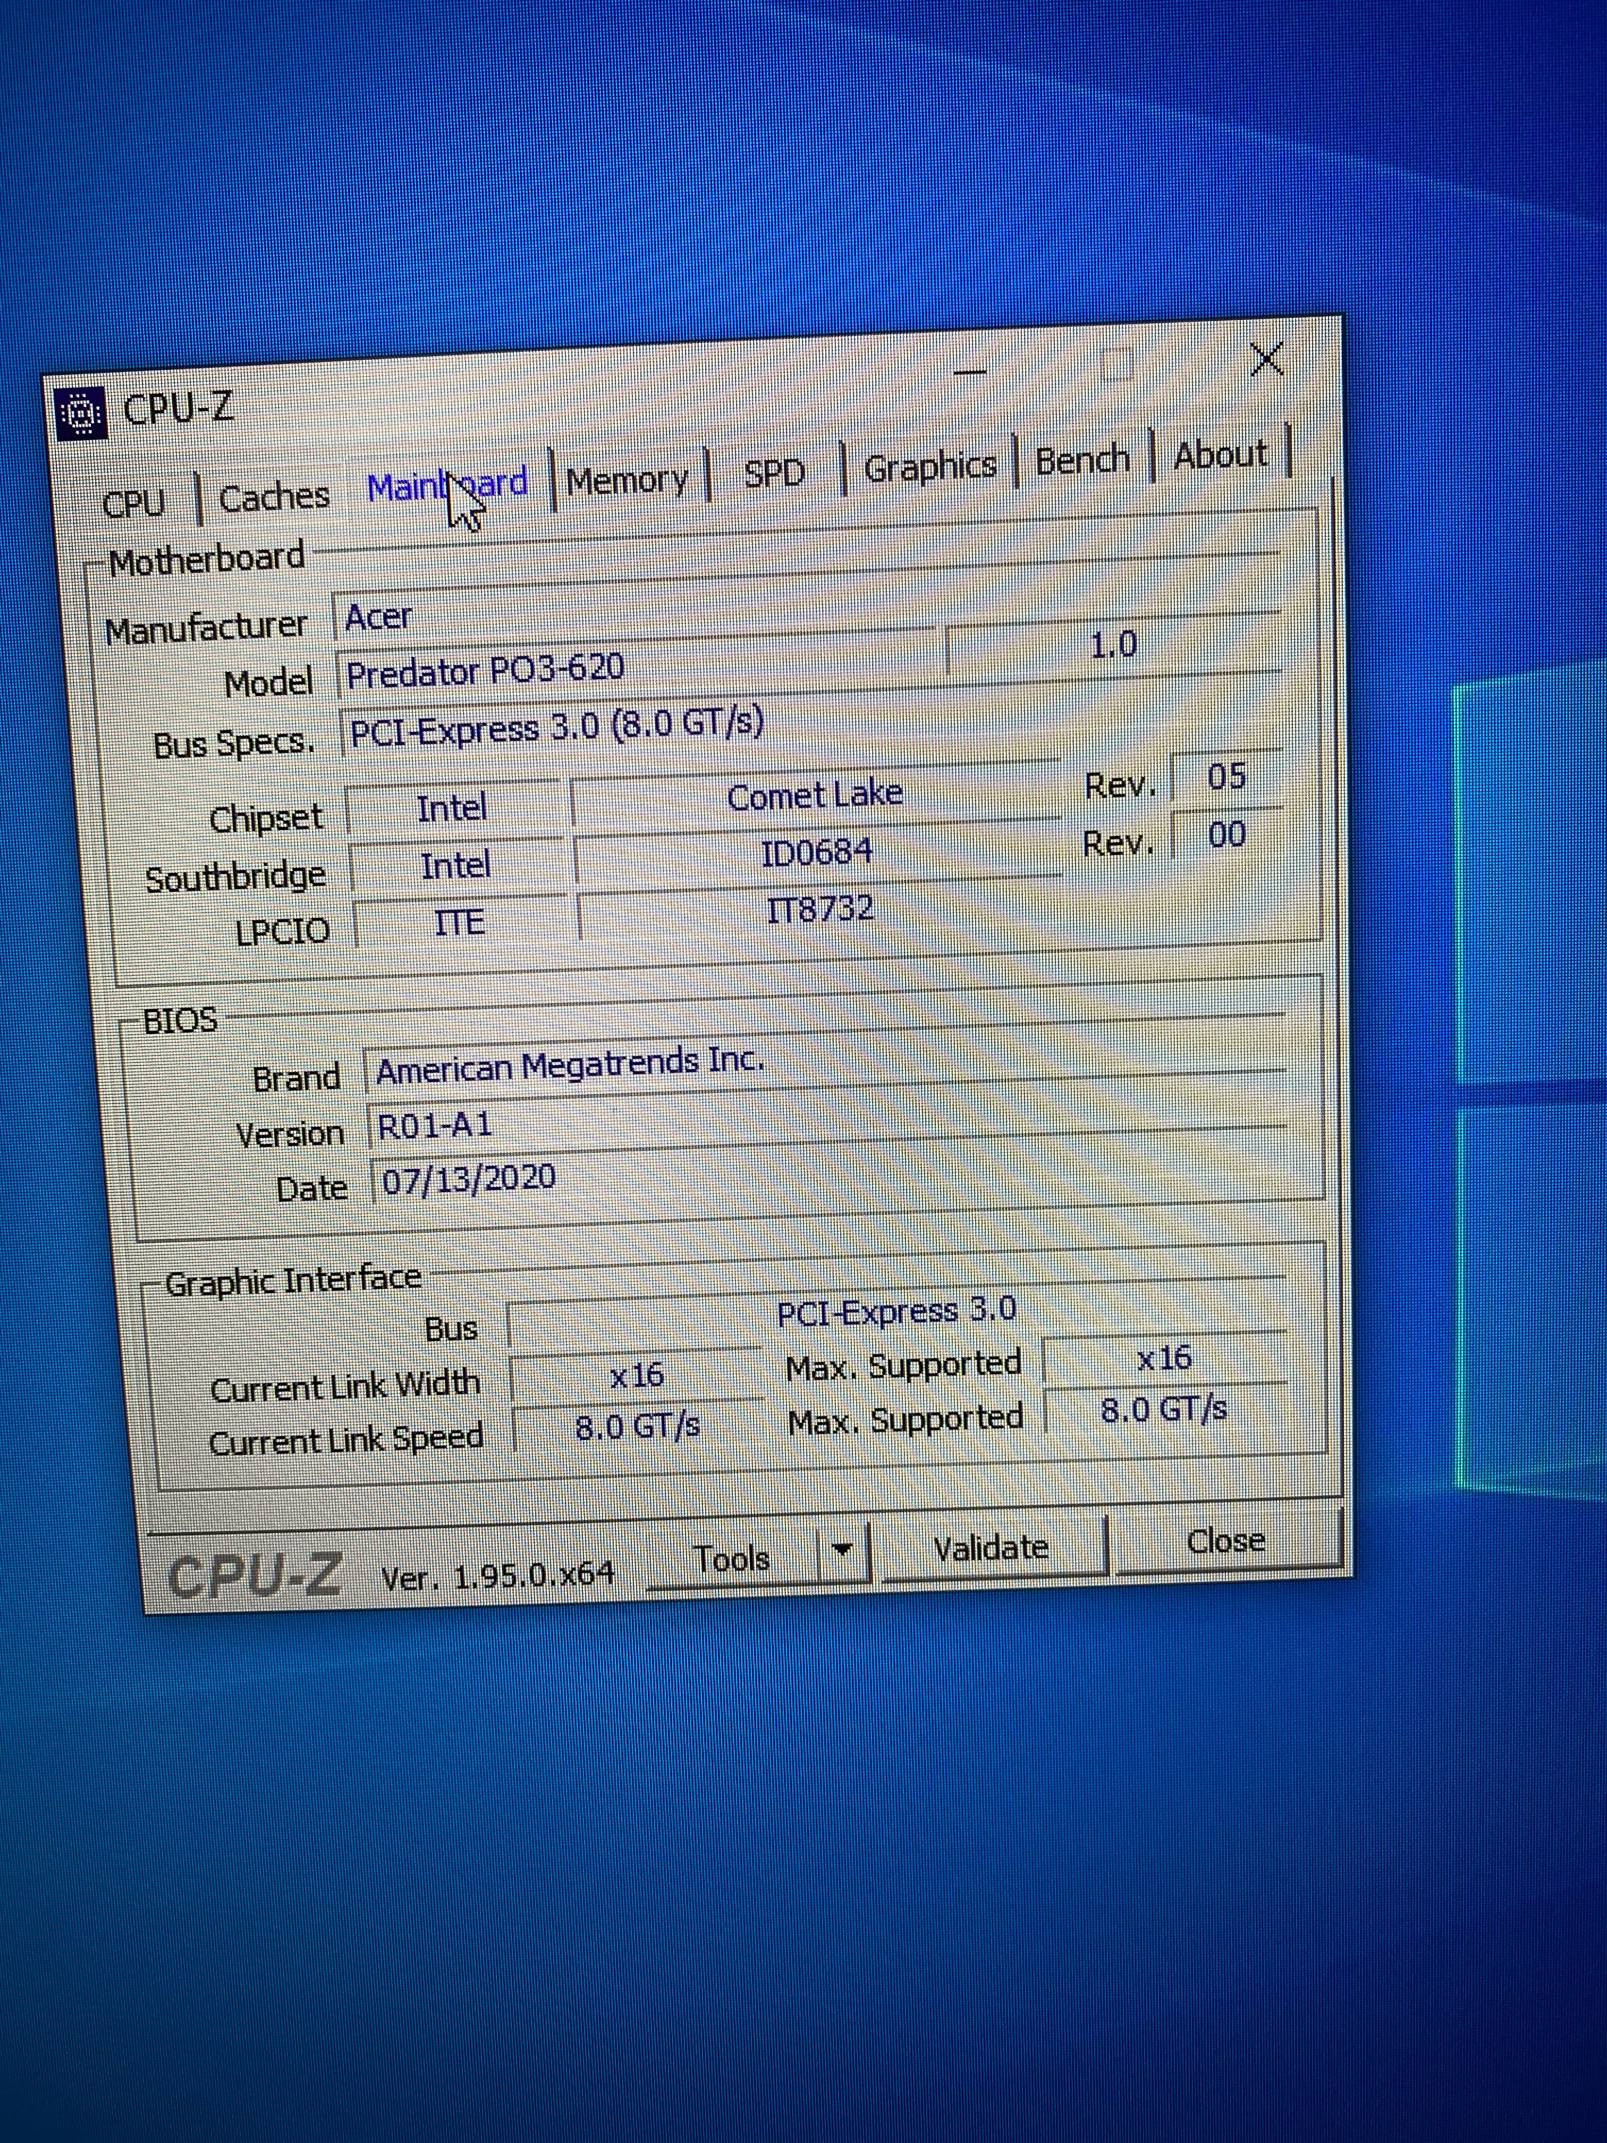
Task: Click the Chipset vendor Intel field
Action: pos(452,808)
